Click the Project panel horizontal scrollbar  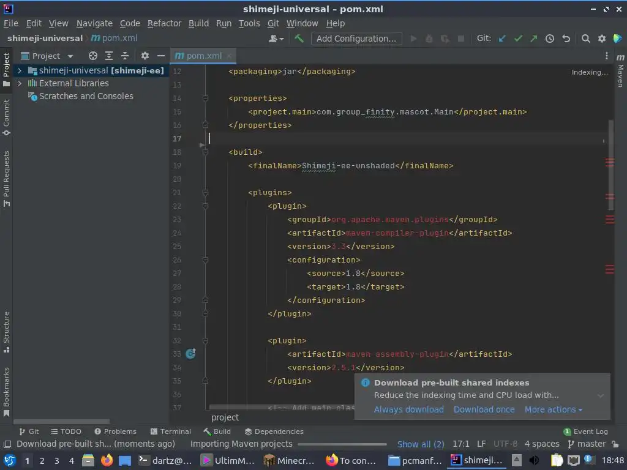pyautogui.click(x=62, y=422)
